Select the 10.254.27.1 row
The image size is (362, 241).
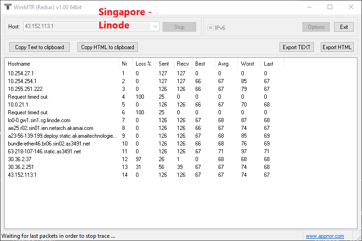[144, 73]
